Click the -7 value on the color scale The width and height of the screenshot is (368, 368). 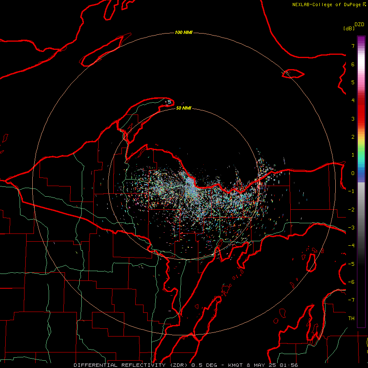pos(351,300)
